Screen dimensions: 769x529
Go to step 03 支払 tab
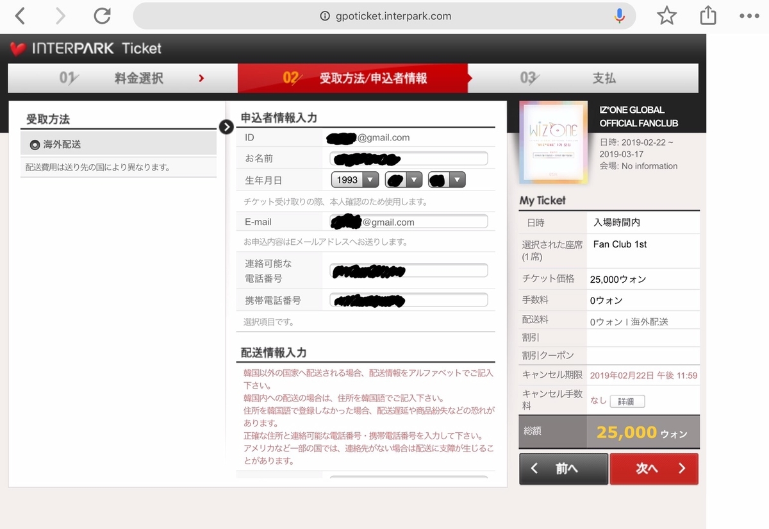[584, 78]
